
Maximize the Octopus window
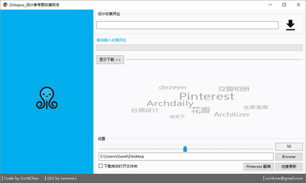pos(284,5)
